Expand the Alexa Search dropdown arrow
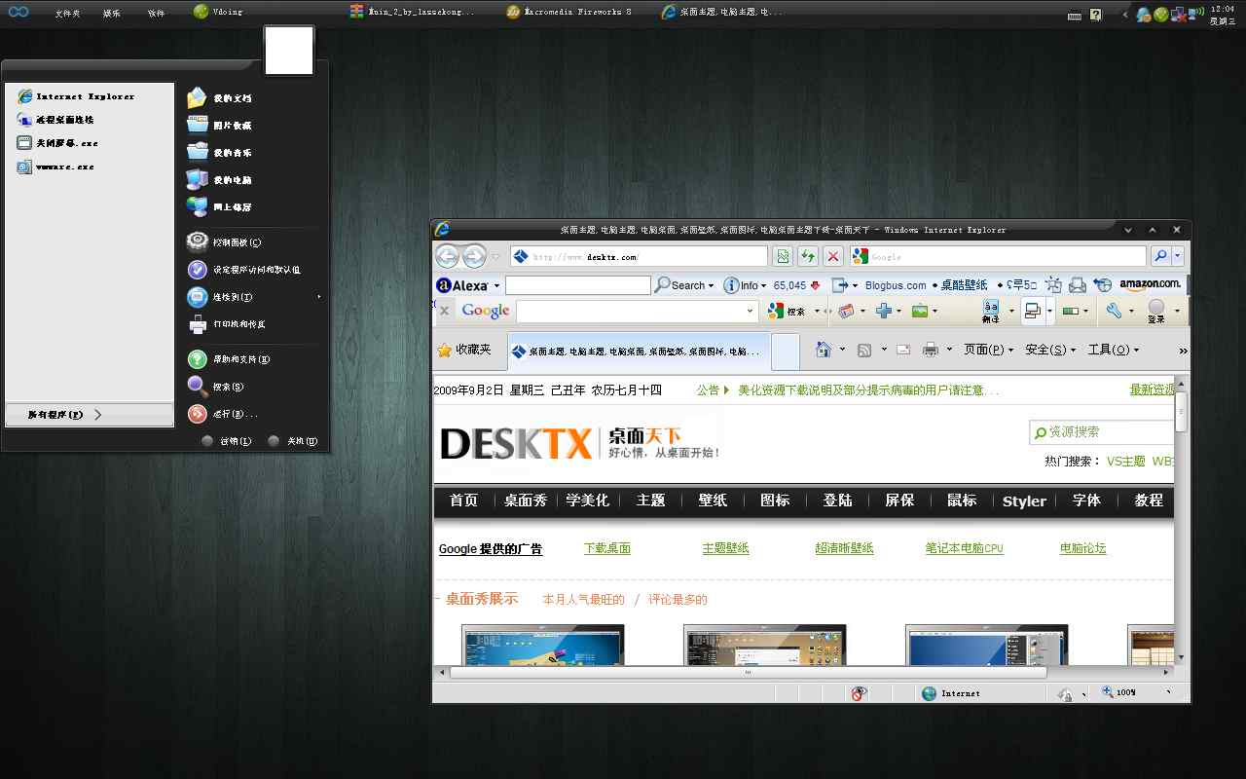The height and width of the screenshot is (779, 1246). point(711,285)
